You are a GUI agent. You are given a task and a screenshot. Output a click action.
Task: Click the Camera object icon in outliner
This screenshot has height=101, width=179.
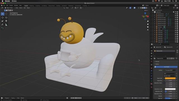tap(157, 27)
